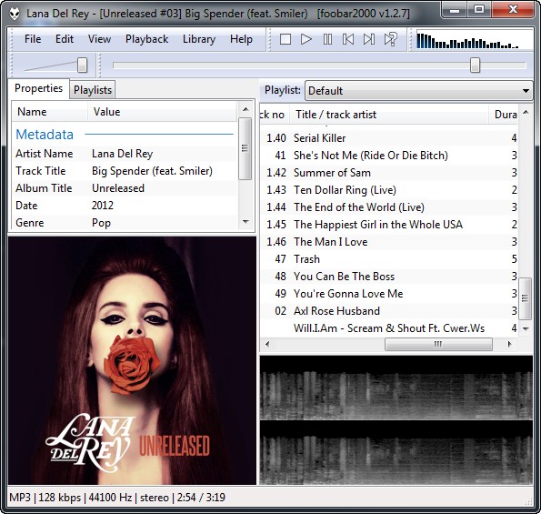
Task: Expand the Playlist Default dropdown
Action: [419, 91]
